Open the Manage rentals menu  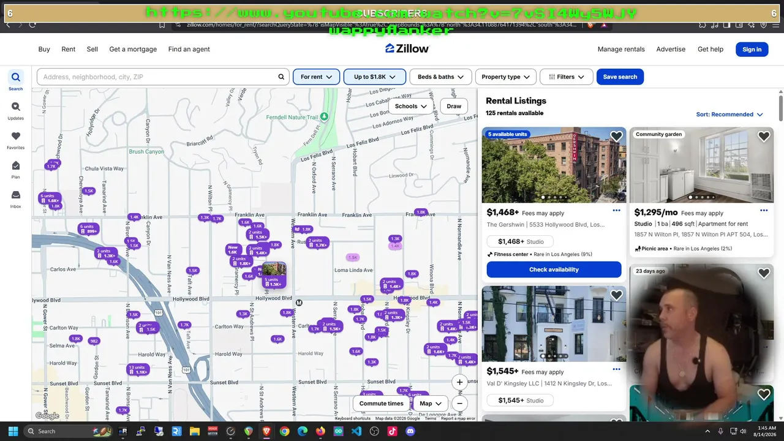[x=621, y=49]
